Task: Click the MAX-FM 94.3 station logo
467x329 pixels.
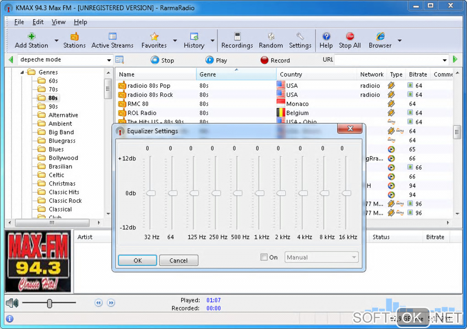Action: click(38, 261)
